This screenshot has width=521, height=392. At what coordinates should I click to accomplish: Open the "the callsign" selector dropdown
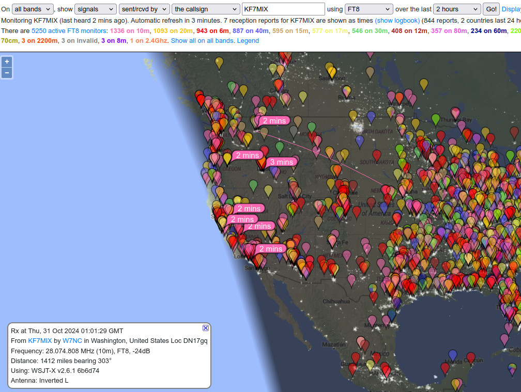[x=205, y=9]
